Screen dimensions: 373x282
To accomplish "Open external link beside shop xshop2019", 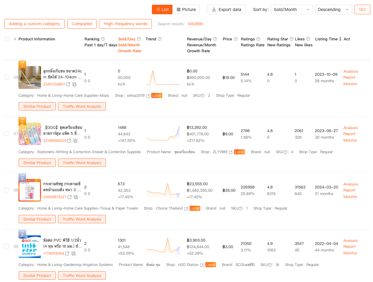I will point(147,95).
